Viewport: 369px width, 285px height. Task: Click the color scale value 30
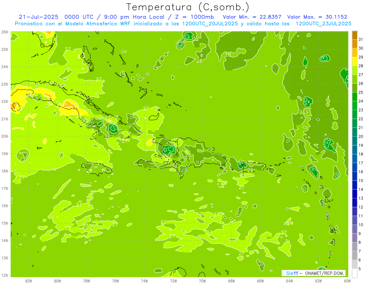(361, 48)
